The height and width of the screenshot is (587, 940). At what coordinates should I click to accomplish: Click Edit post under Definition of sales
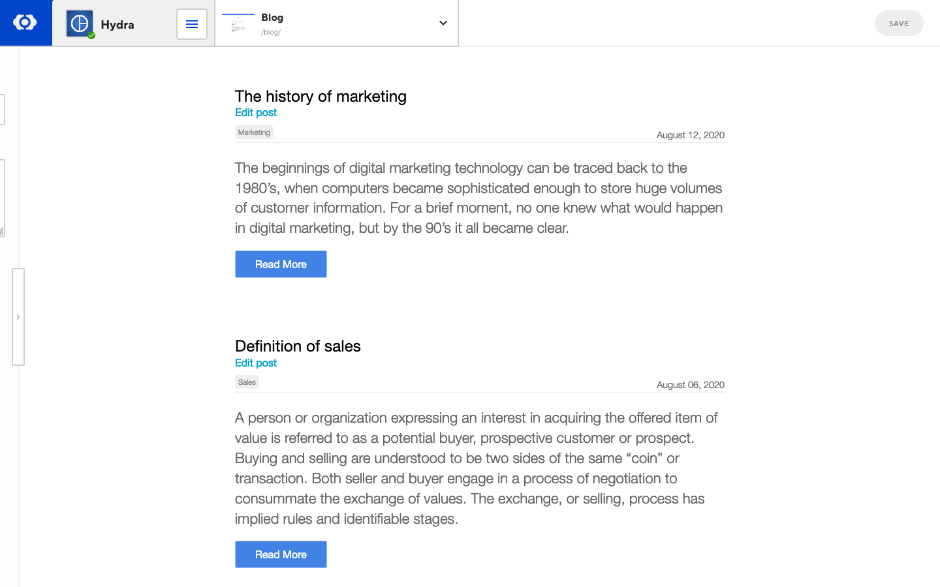[x=256, y=363]
